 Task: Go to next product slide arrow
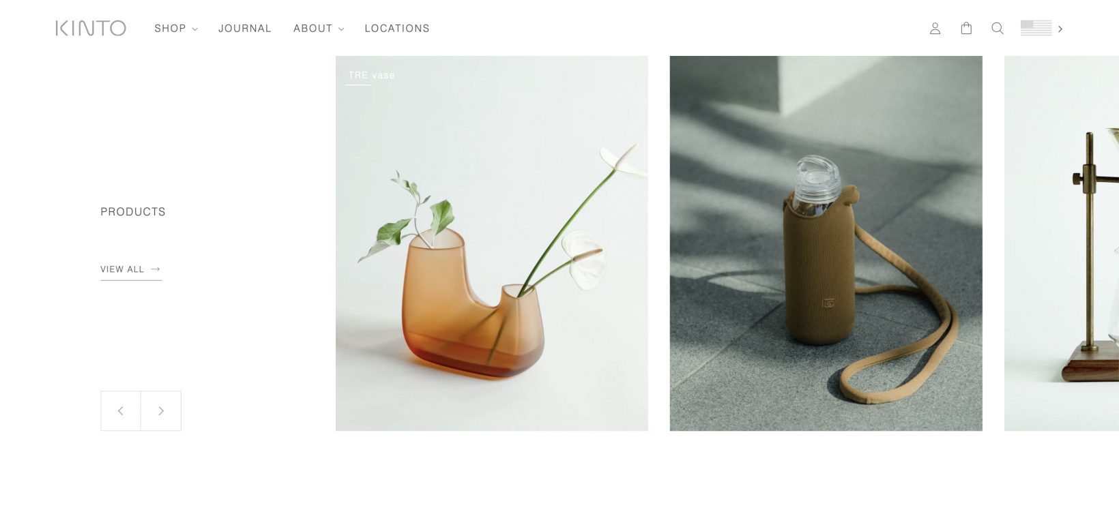click(161, 410)
